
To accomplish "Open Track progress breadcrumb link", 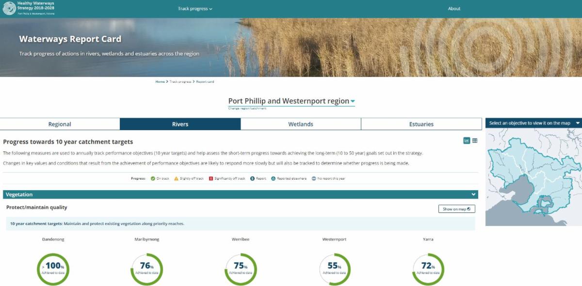I will (180, 82).
